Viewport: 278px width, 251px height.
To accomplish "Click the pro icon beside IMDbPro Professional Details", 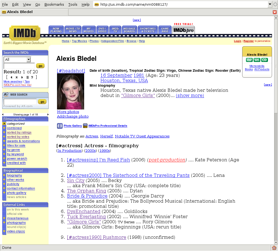I will [x=85, y=126].
